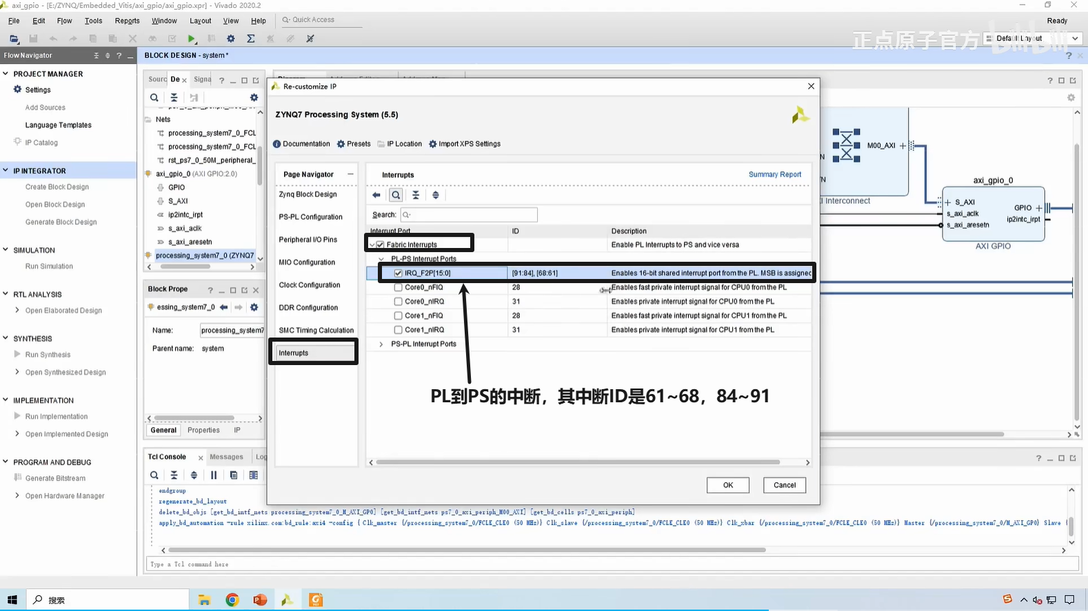Screen dimensions: 1088x611
Task: Click the Tcl command input field
Action: coord(612,564)
